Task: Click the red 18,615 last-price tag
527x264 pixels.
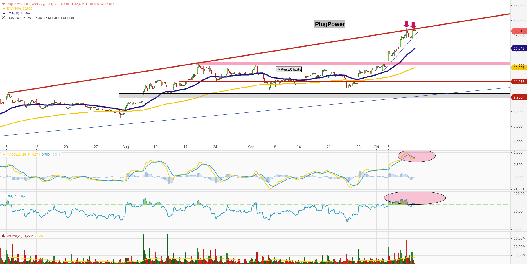Action: [519, 31]
